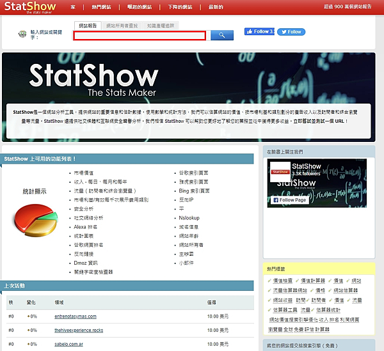Image resolution: width=384 pixels, height=351 pixels.
Task: Switch to the 網站所有者查找 tab
Action: (x=122, y=26)
